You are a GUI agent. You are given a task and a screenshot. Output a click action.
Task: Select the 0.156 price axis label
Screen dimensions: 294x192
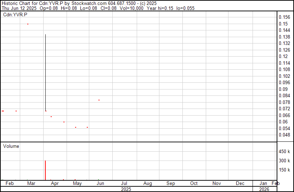(x=284, y=17)
